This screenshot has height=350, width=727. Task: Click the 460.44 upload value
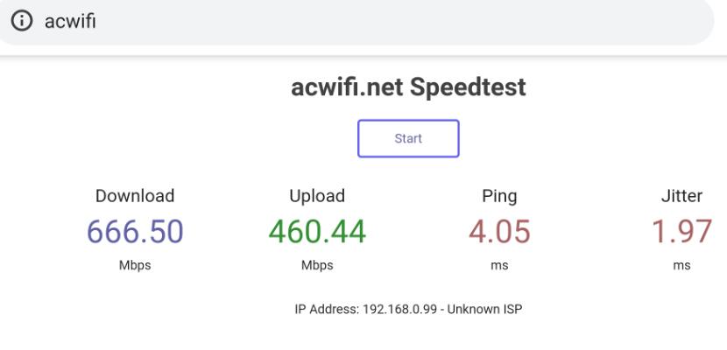pyautogui.click(x=317, y=232)
